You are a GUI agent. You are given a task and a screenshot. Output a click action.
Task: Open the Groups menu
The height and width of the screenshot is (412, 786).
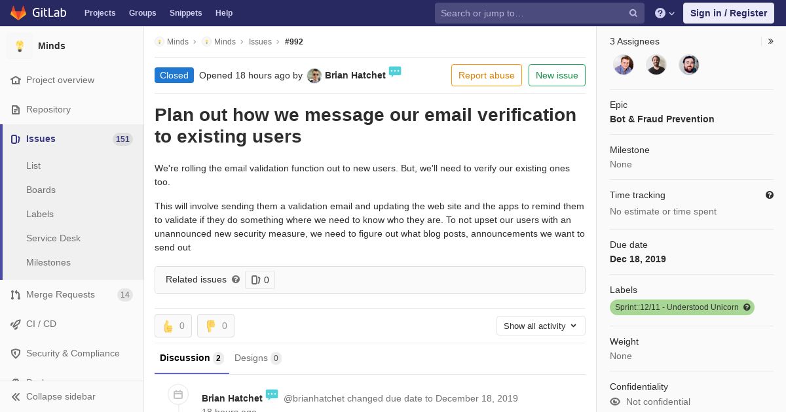[143, 13]
